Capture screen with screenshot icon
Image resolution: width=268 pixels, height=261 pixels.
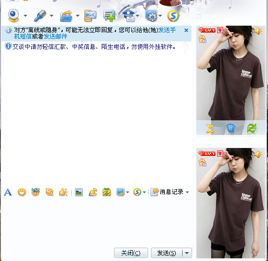pos(120,192)
